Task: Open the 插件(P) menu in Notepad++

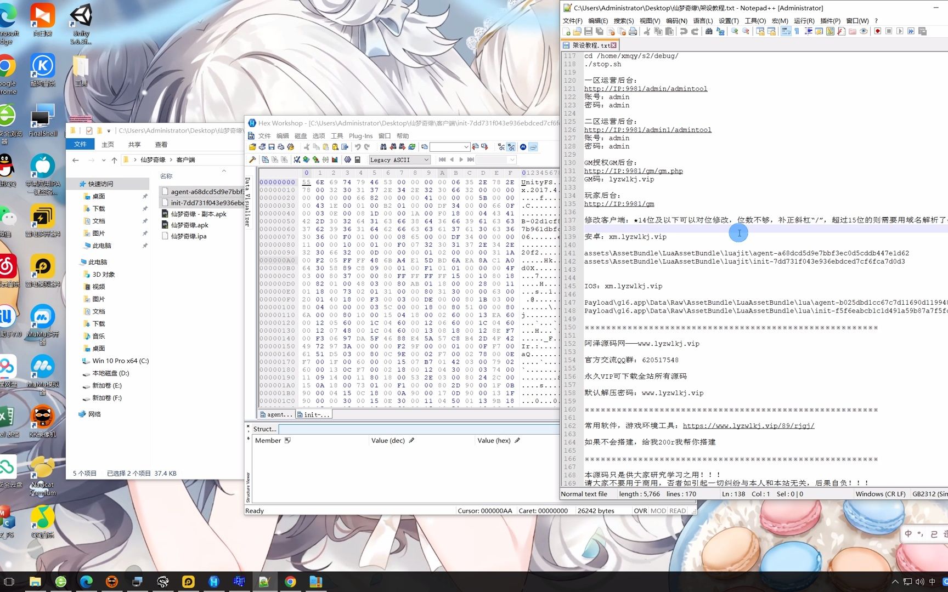Action: (830, 21)
